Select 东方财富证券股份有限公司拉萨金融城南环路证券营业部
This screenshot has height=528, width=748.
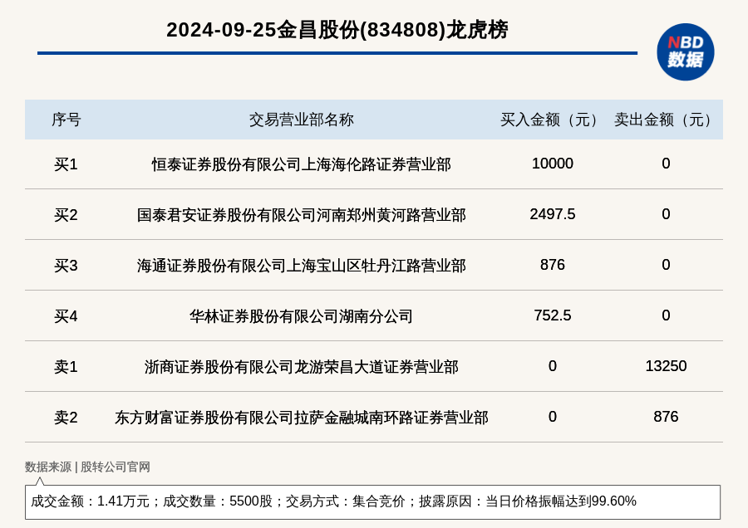pos(302,418)
